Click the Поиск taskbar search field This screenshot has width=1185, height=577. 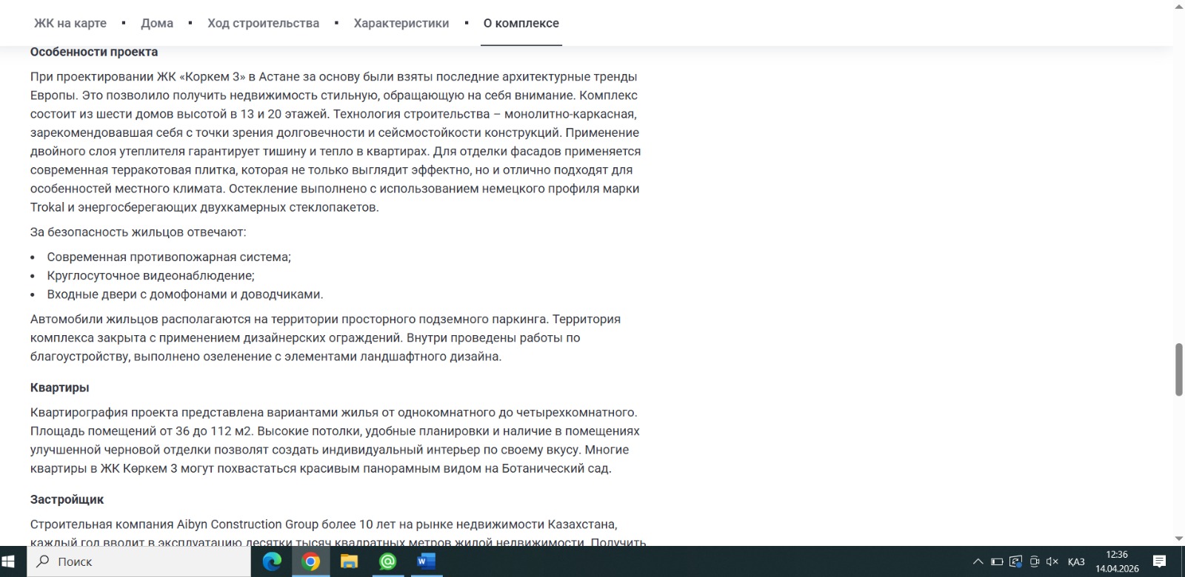pyautogui.click(x=141, y=562)
